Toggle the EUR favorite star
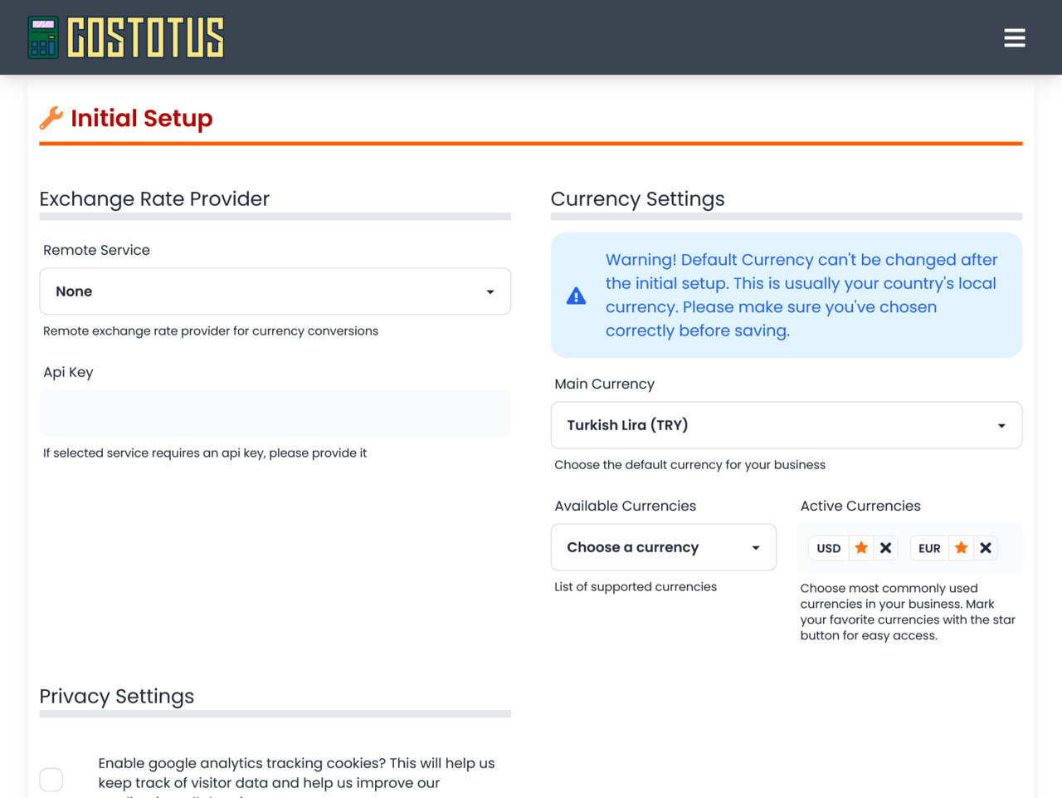 click(961, 548)
